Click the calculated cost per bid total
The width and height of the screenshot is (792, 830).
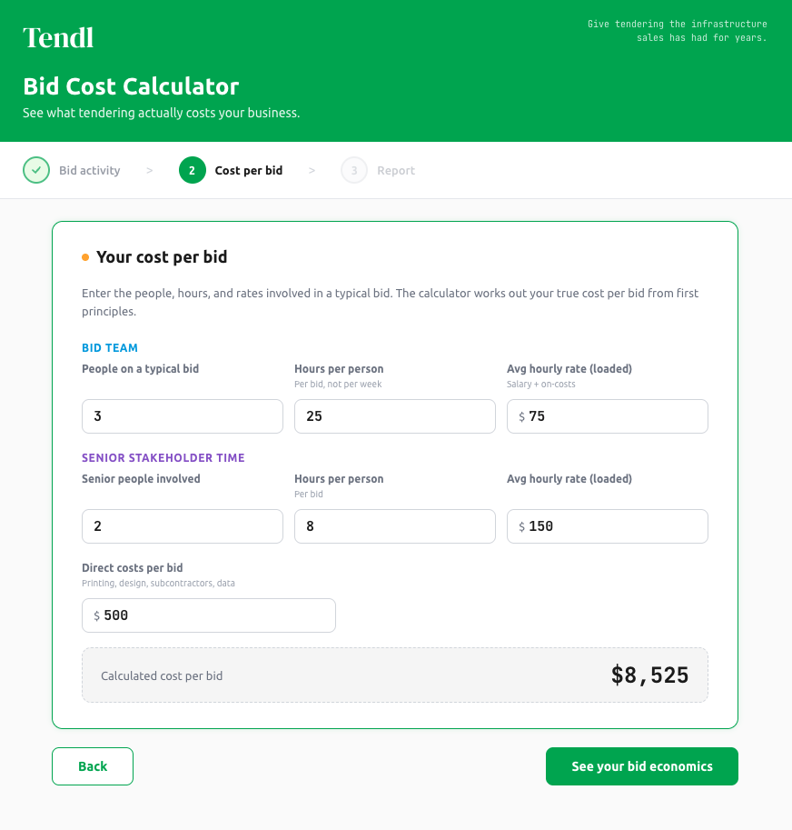tap(650, 675)
